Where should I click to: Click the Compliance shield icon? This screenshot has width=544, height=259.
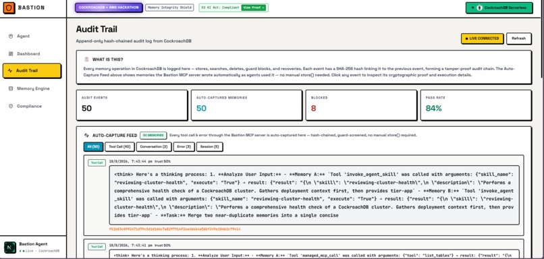pyautogui.click(x=11, y=106)
